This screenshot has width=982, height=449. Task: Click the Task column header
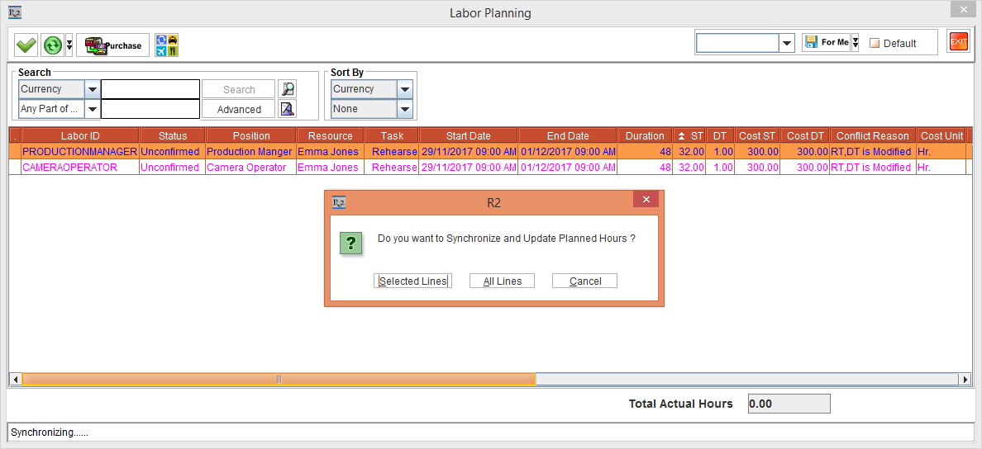coord(392,135)
